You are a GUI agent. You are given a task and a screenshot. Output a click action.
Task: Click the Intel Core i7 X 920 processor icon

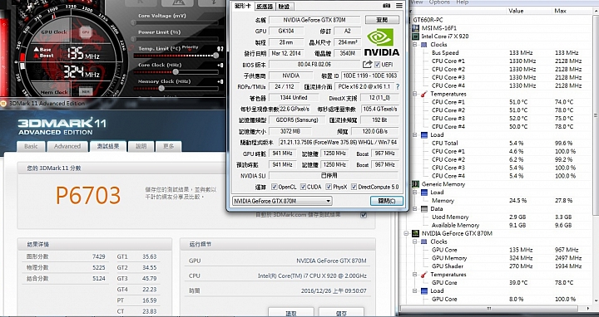tap(416, 37)
